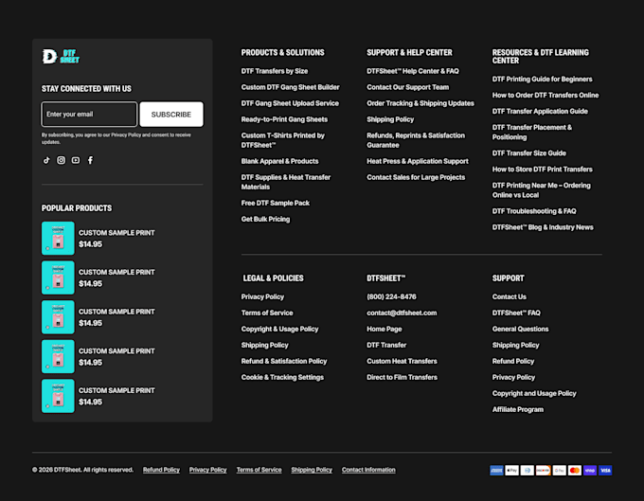Open Custom DTF Gang Sheet Builder

coord(291,87)
